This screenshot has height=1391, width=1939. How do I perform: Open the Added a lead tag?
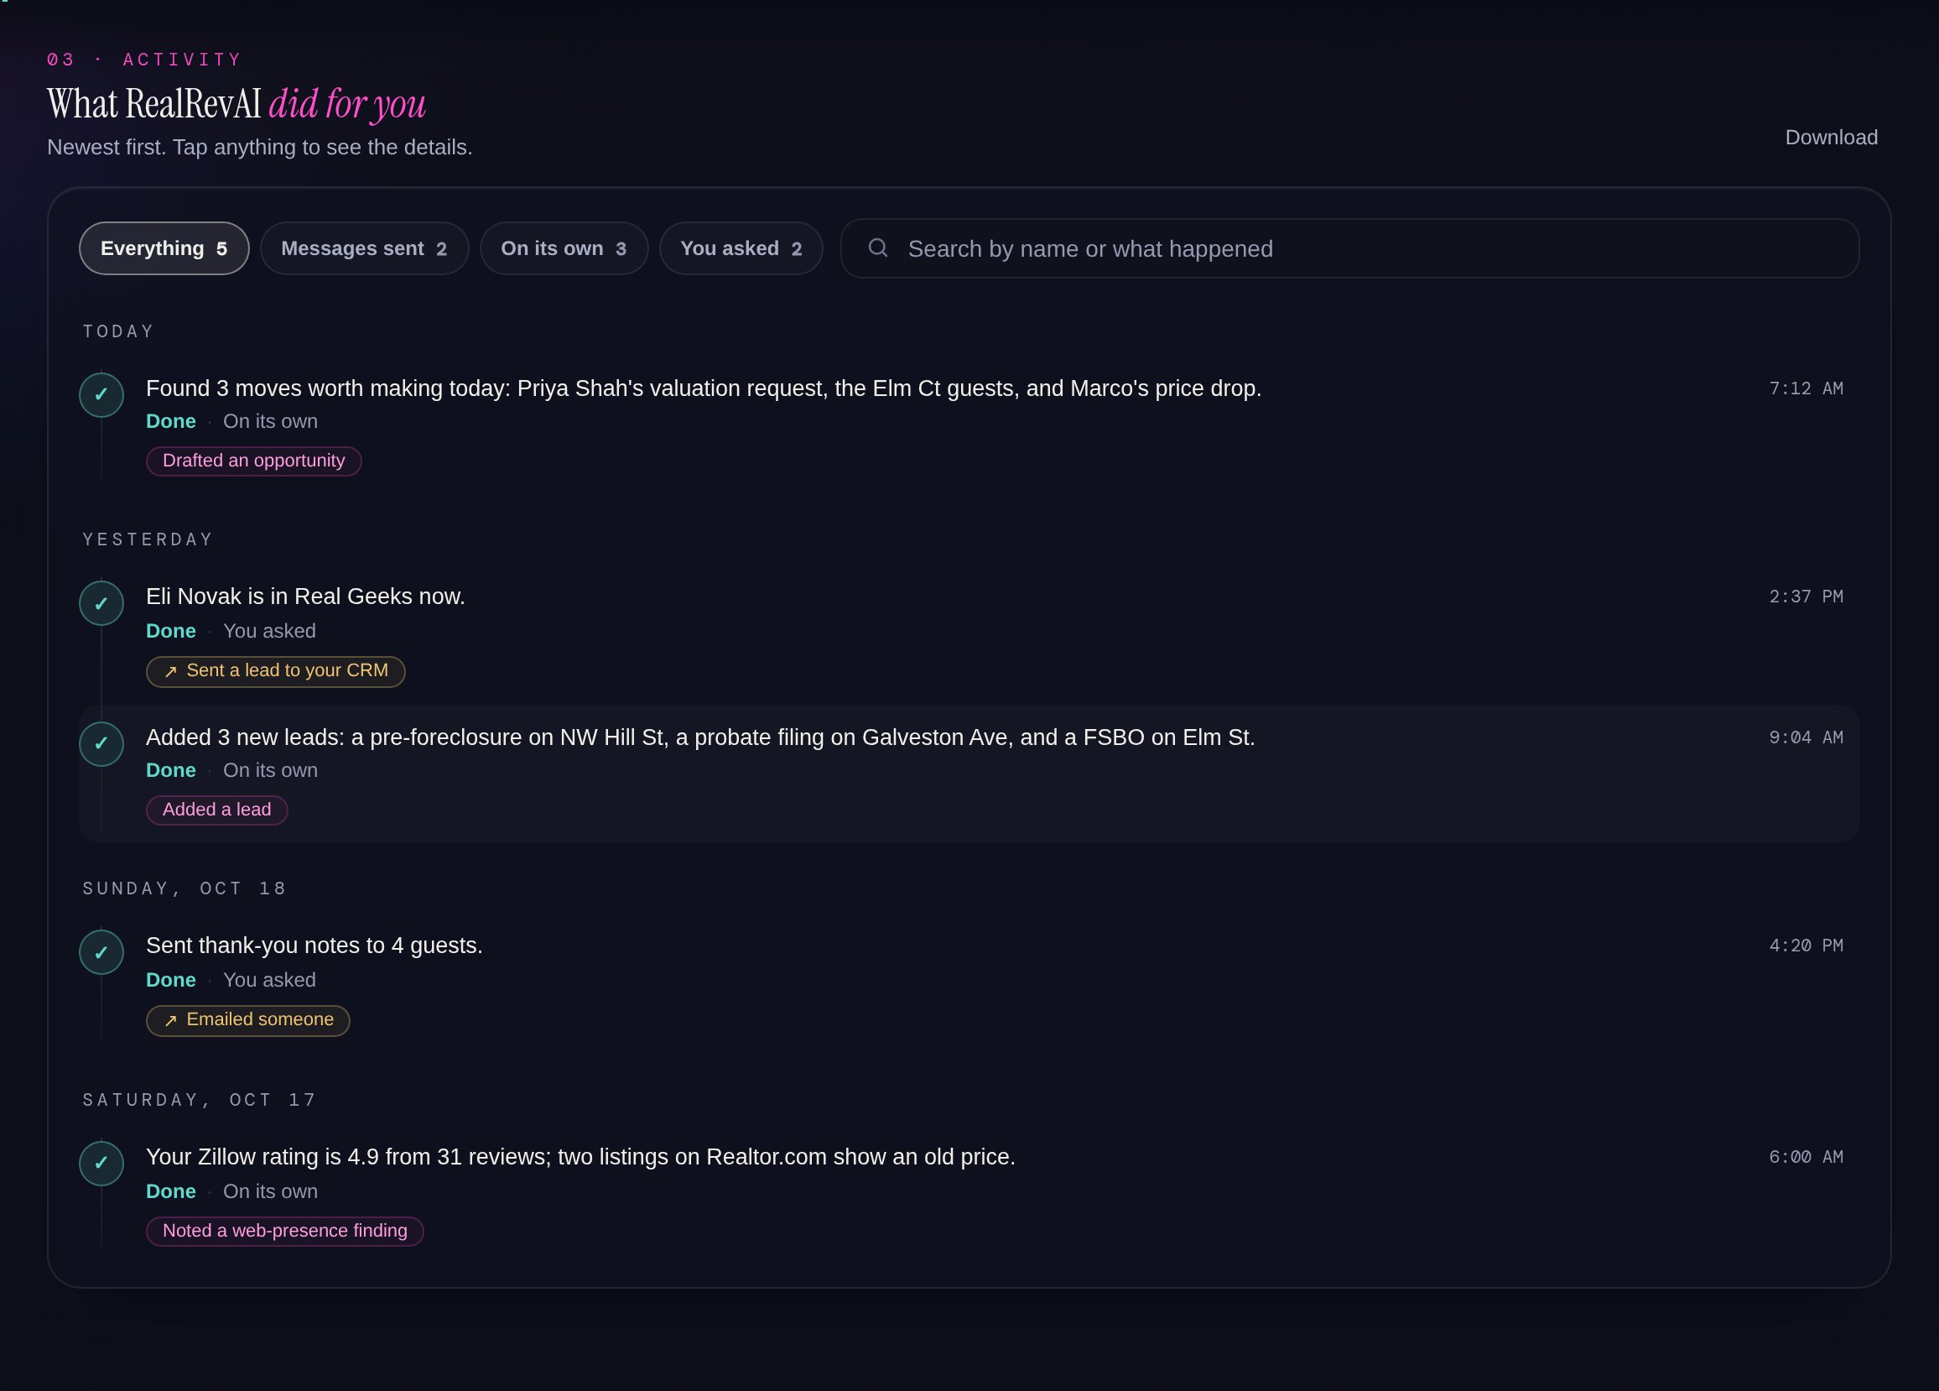(x=217, y=810)
